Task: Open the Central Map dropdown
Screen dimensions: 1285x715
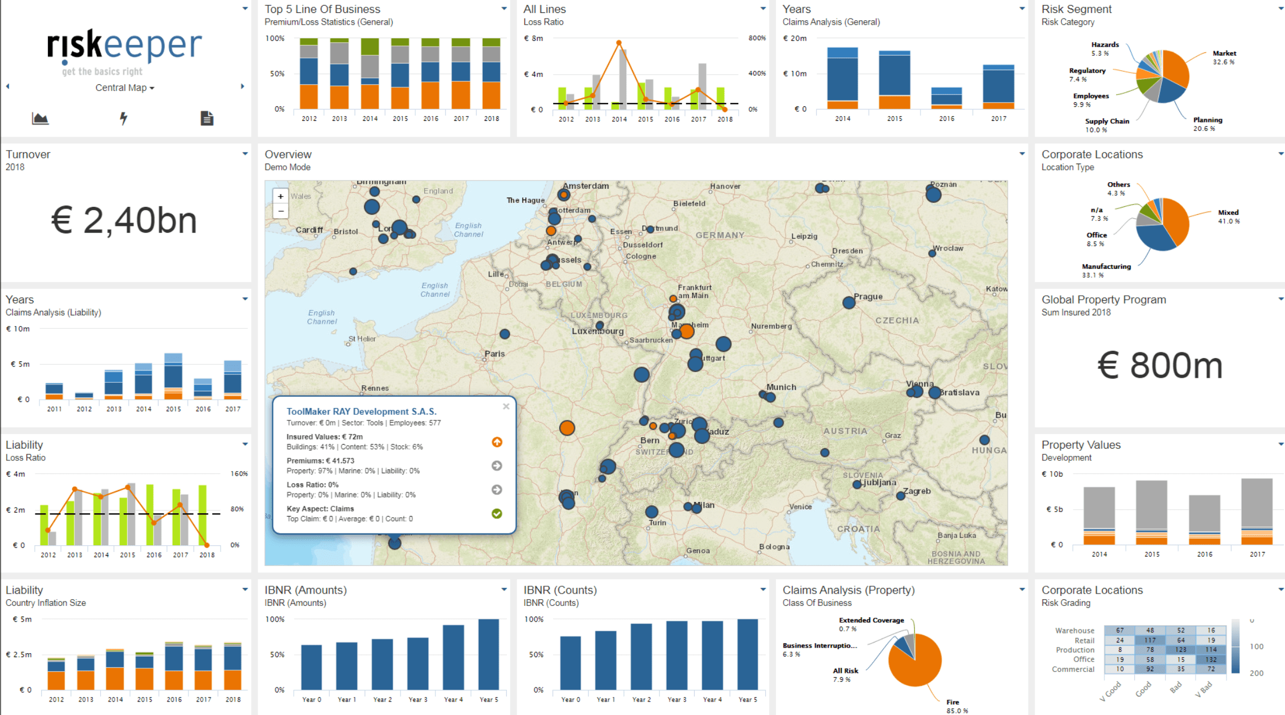Action: 124,88
